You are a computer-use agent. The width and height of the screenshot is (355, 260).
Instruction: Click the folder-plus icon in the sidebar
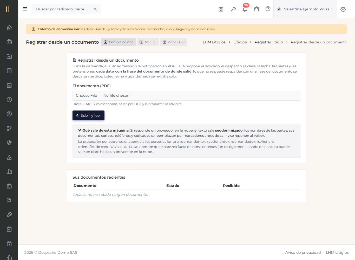(9, 56)
